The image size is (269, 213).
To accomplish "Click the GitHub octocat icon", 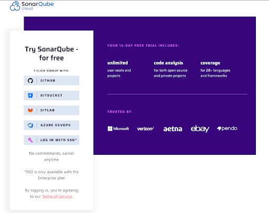I will coord(30,81).
